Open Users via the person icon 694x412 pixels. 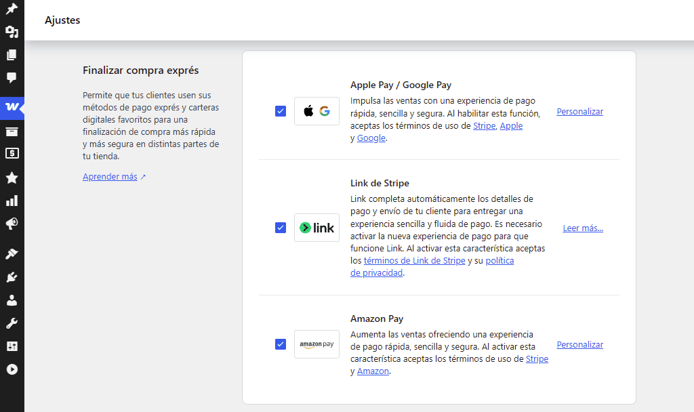tap(12, 300)
